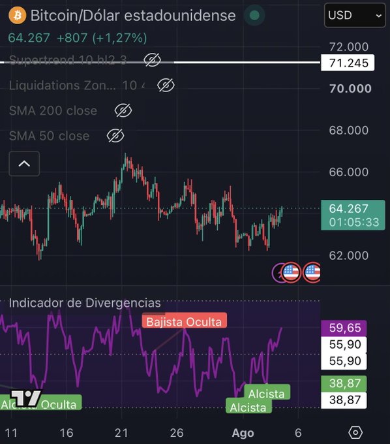Show the SMA 200 close indicator
Screen dimensions: 390x444
click(123, 110)
